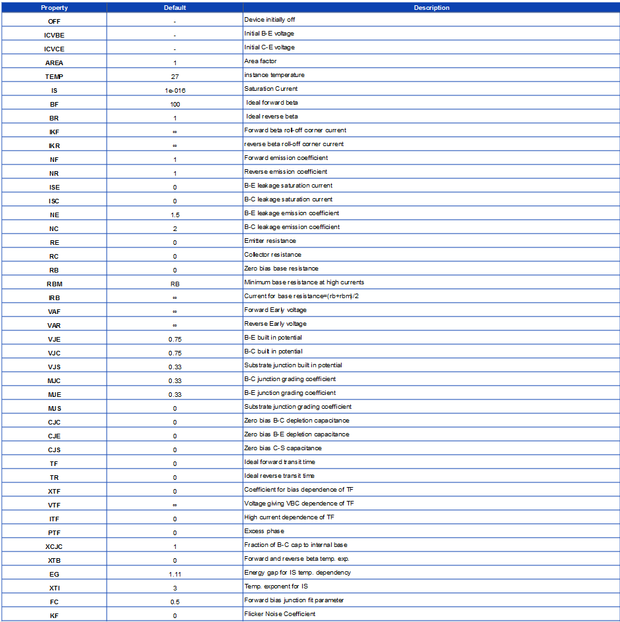Select the "Excess phase" description
620x622 pixels.
click(264, 531)
